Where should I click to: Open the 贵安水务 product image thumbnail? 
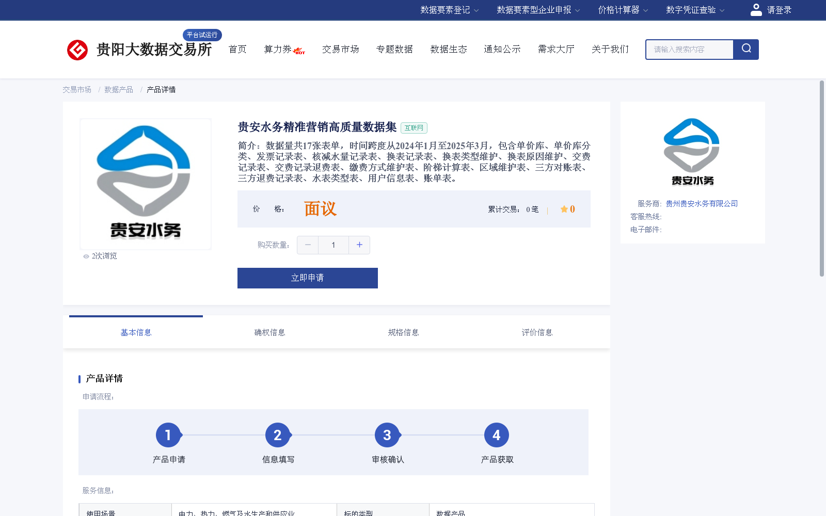tap(146, 184)
